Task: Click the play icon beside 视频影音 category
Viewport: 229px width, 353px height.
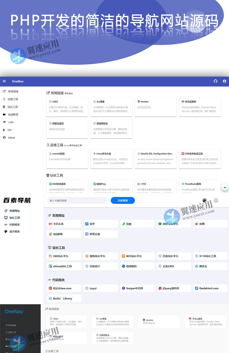Action: tap(4, 114)
